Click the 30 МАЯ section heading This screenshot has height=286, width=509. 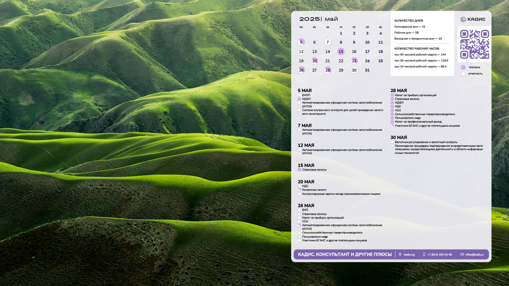pyautogui.click(x=399, y=137)
